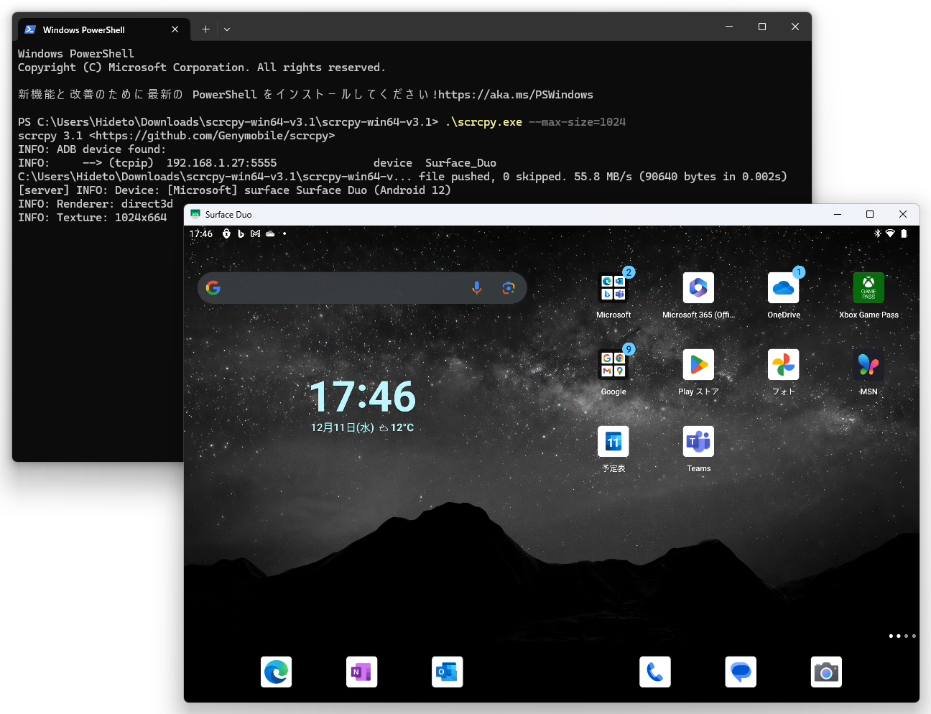Open Google Lens in the search bar
The height and width of the screenshot is (714, 931).
[509, 287]
